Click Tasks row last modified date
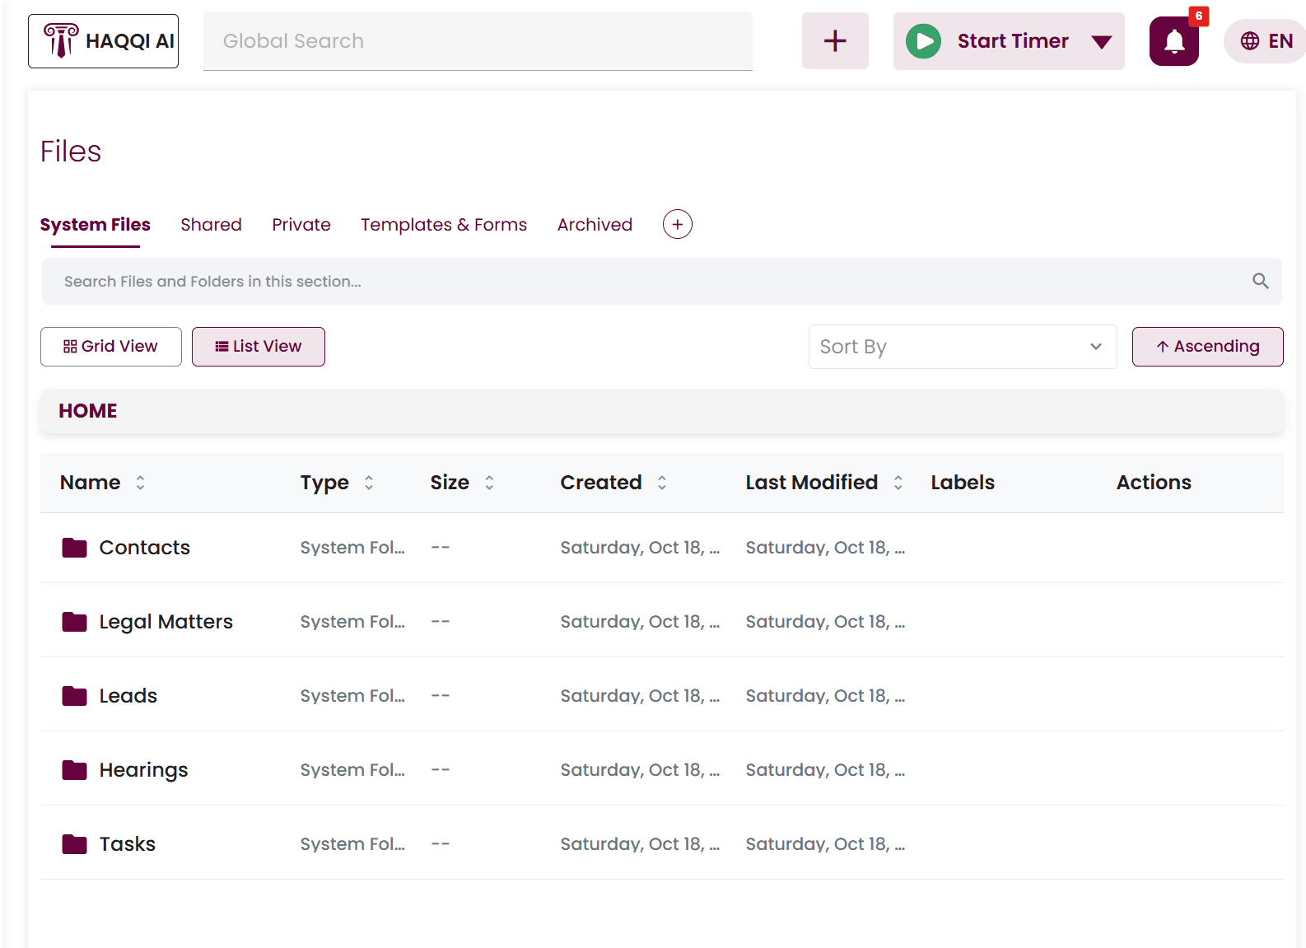Viewport: 1306px width, 948px height. [x=826, y=844]
